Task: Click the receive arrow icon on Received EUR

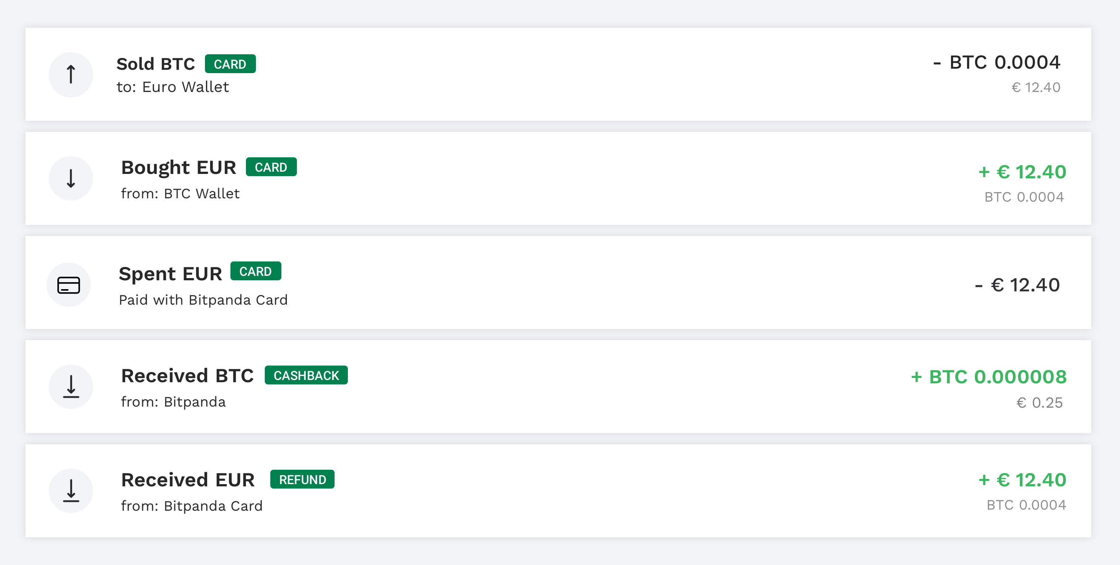Action: click(71, 491)
